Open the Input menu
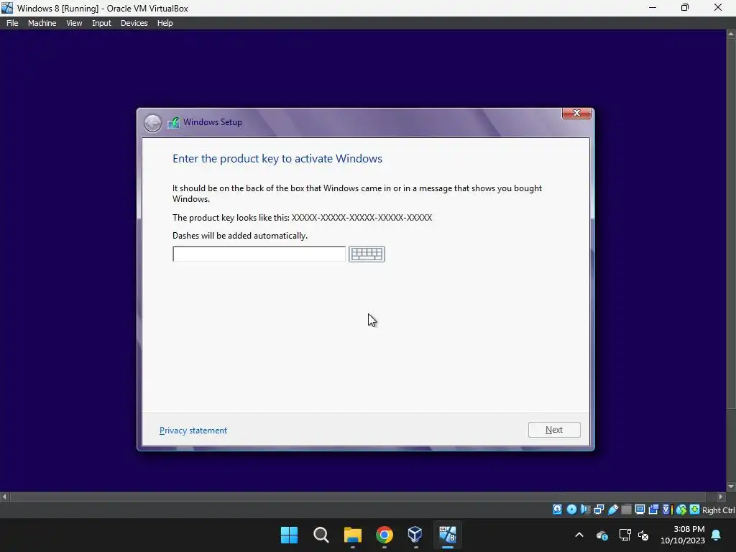This screenshot has height=552, width=736. [x=101, y=23]
